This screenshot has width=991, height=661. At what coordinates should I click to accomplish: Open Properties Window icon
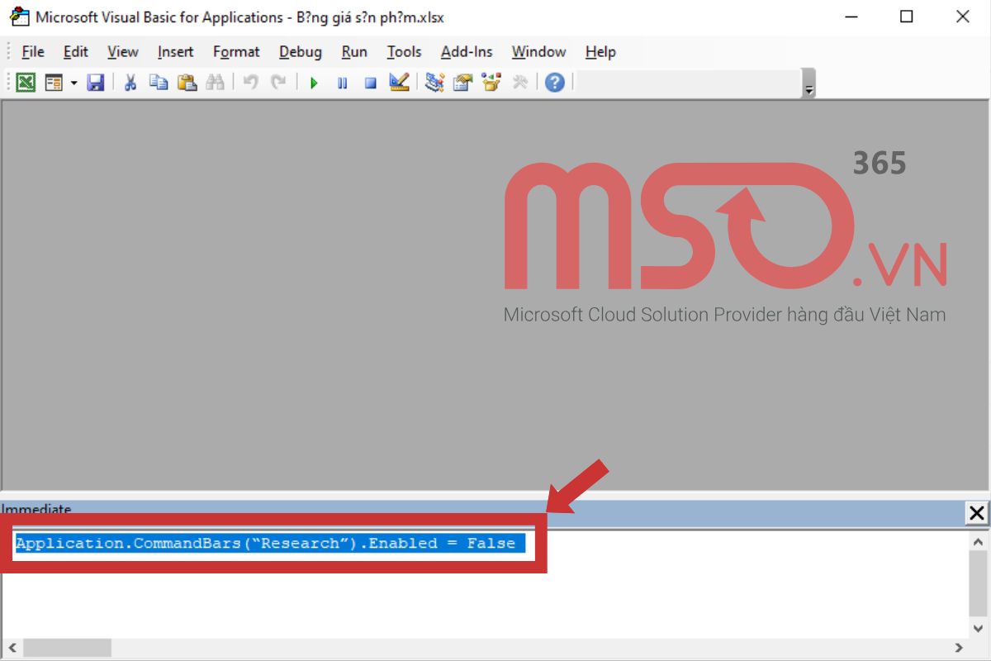(x=462, y=83)
